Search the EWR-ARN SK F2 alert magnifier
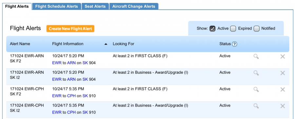Screen dimensions: 295x119 point(256,56)
